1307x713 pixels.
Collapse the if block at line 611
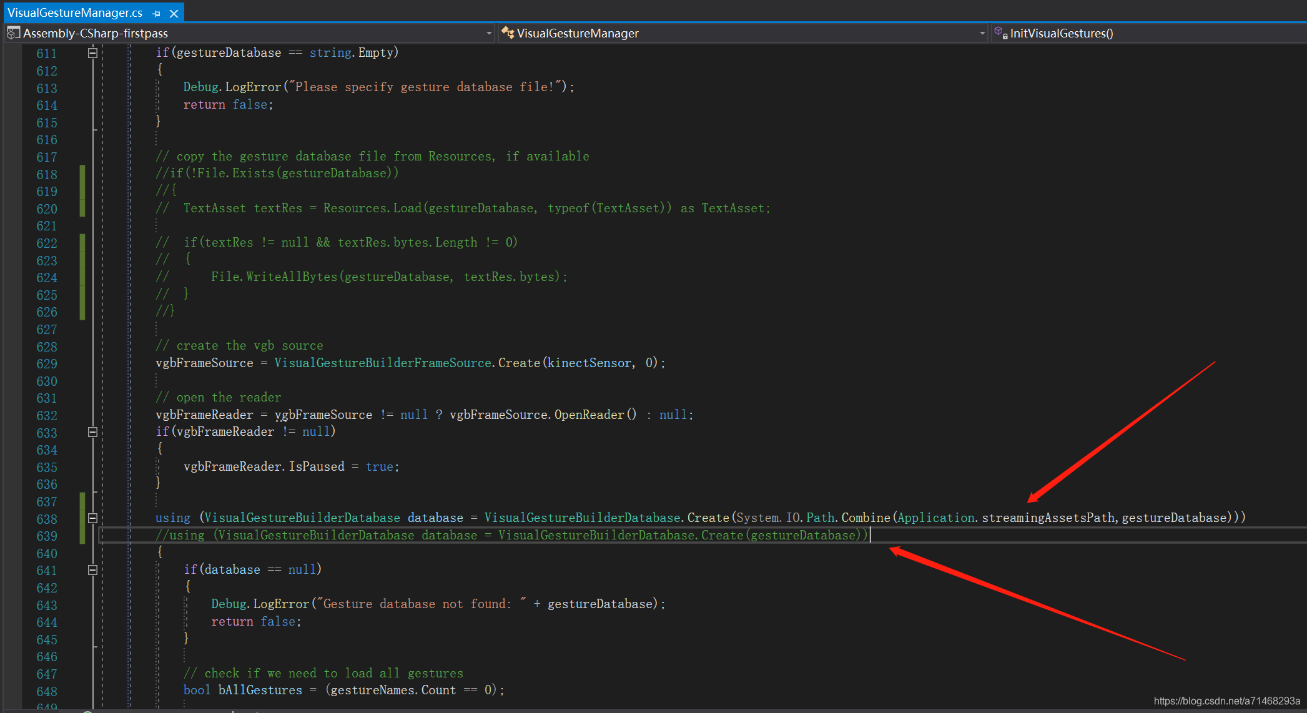click(92, 53)
